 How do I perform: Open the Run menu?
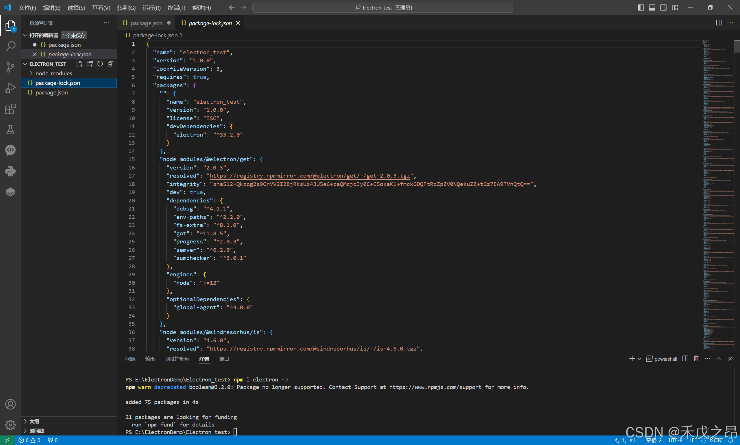tap(151, 8)
